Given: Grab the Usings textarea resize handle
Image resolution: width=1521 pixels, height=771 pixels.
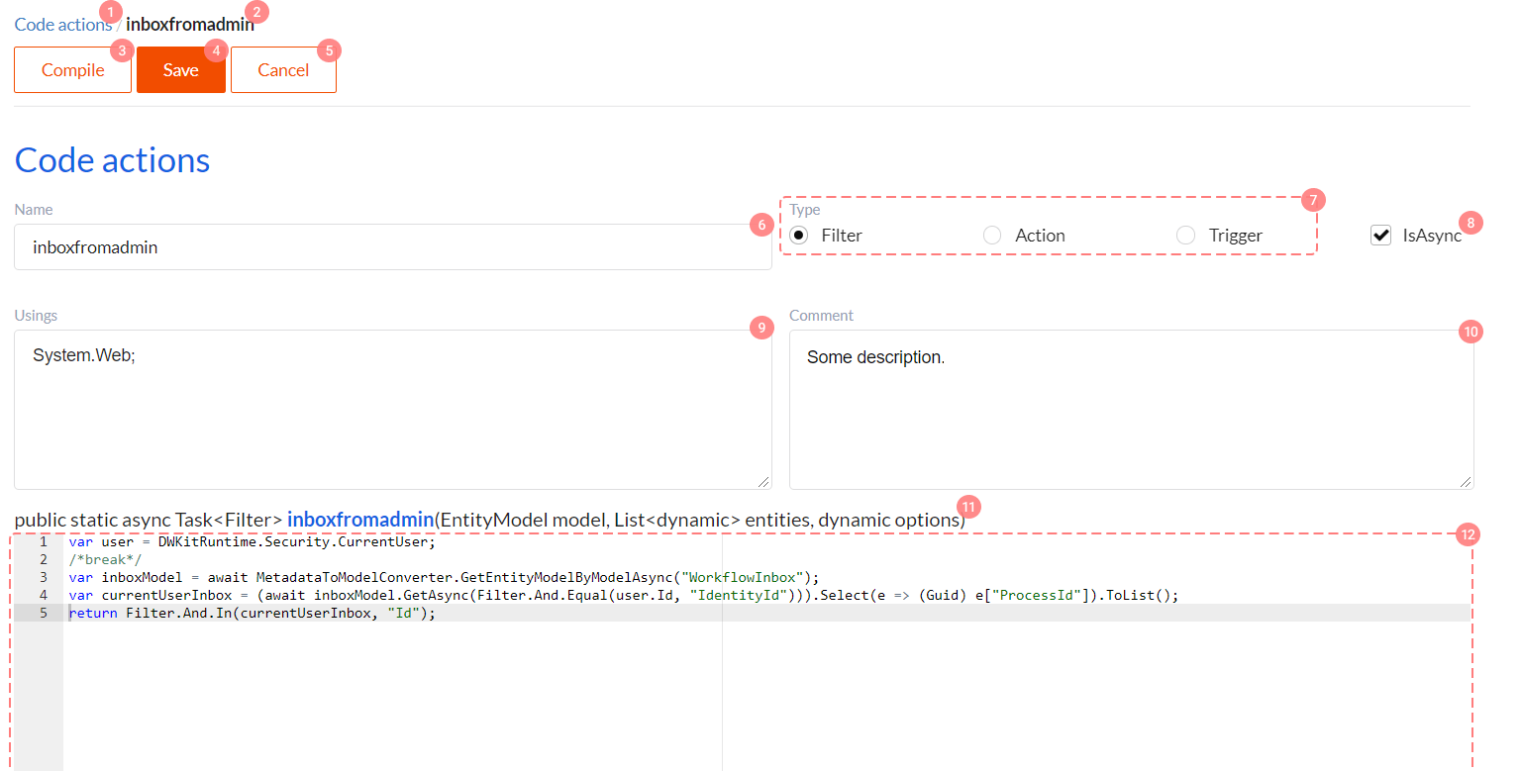Looking at the screenshot, I should coord(763,481).
